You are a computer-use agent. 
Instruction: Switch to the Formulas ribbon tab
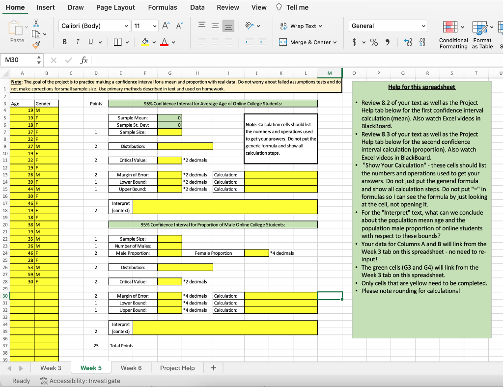point(163,7)
